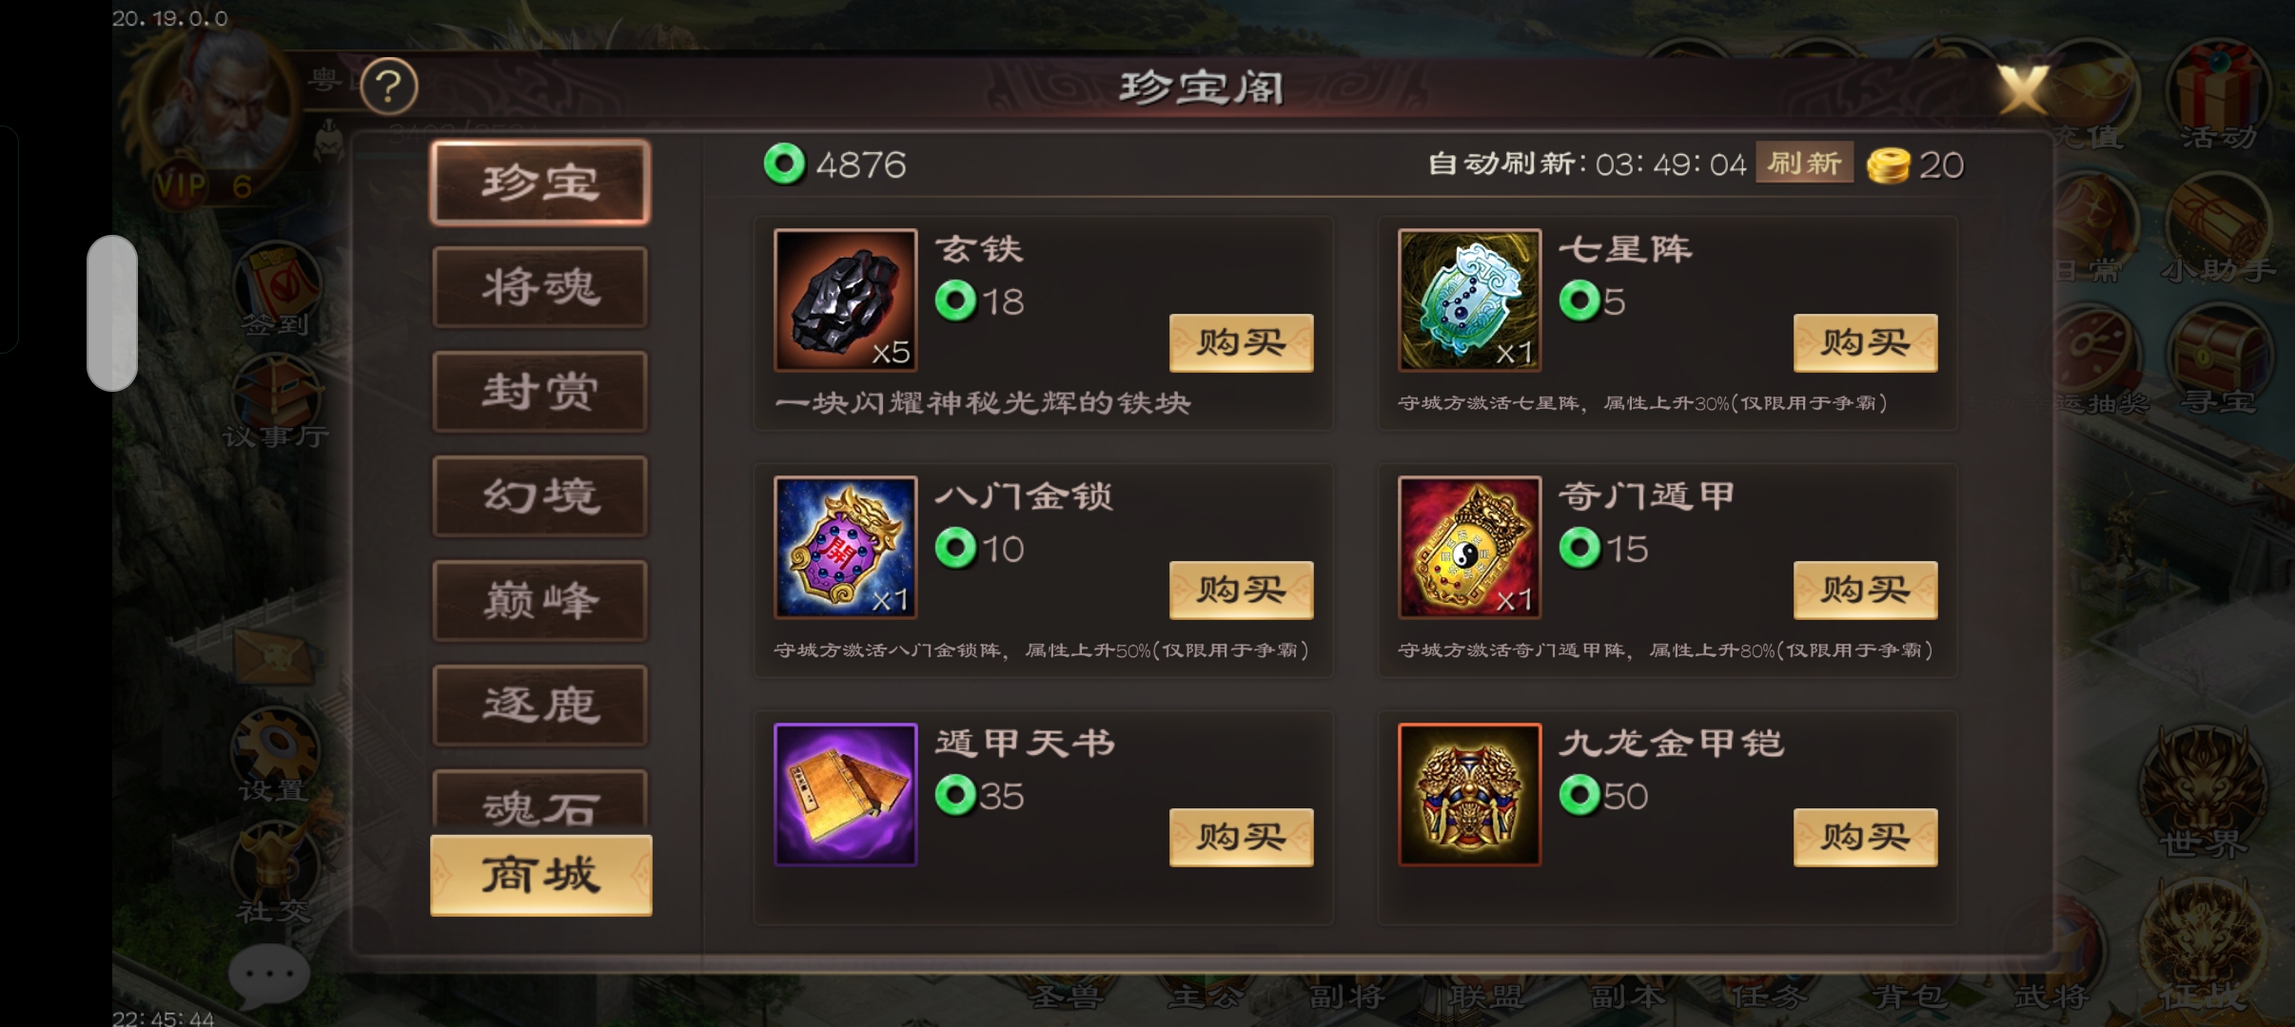Buy 玄铁 with its 购买 button
Image resolution: width=2295 pixels, height=1027 pixels.
click(x=1241, y=342)
